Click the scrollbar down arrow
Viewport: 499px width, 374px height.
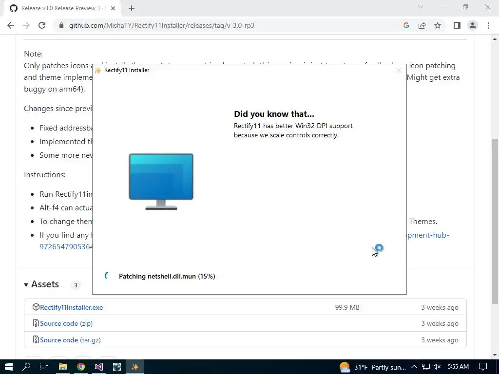point(495,355)
